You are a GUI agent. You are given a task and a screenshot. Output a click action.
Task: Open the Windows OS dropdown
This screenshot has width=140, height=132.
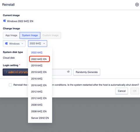point(14,44)
